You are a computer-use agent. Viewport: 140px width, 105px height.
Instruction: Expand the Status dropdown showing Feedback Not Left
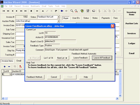pos(59,17)
